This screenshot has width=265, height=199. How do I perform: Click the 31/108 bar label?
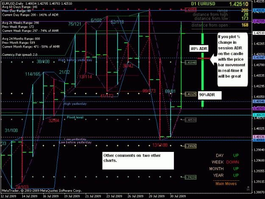11,130
